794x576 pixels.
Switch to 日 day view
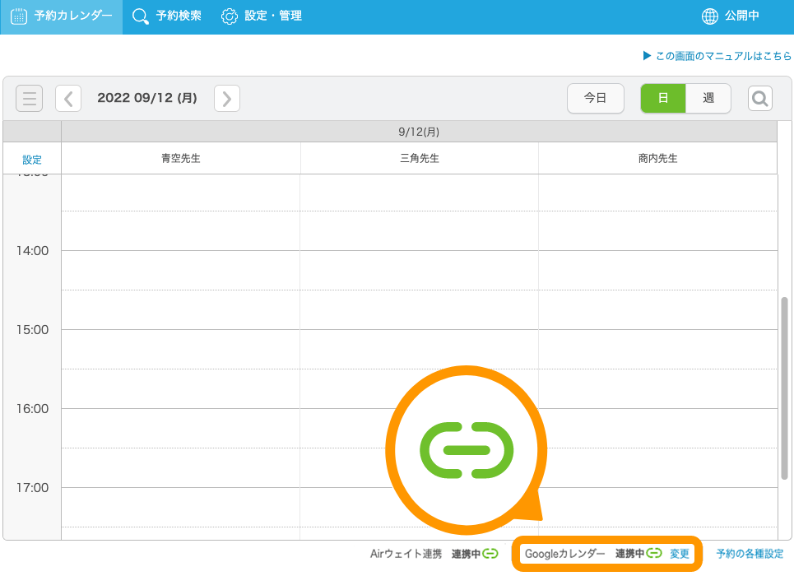663,98
